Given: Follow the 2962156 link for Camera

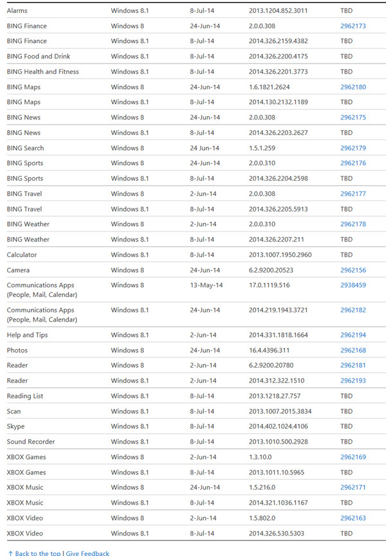Looking at the screenshot, I should [x=353, y=271].
